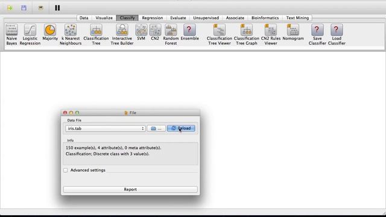
Task: Click the pause signals toolbar button
Action: [57, 8]
